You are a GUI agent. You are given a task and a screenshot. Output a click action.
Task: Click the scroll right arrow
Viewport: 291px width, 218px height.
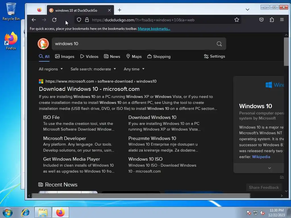[282, 196]
